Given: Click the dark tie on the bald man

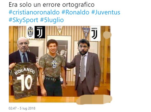Looking at the screenshot, I should tap(25, 58).
